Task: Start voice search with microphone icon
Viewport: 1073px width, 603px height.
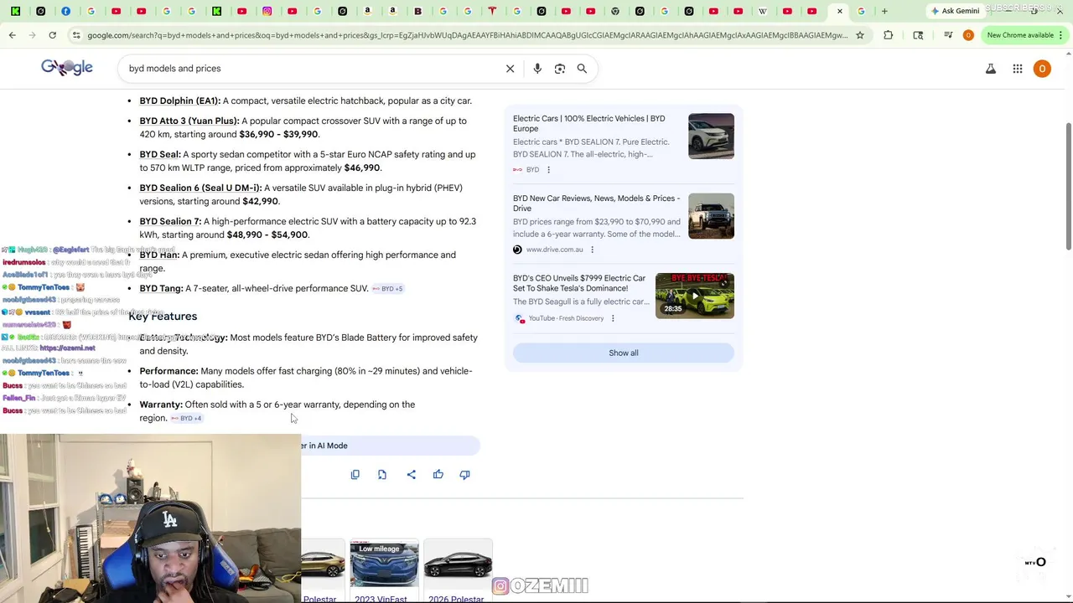Action: click(537, 69)
